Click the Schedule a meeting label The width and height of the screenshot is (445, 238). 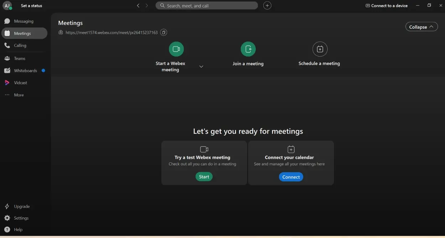319,64
